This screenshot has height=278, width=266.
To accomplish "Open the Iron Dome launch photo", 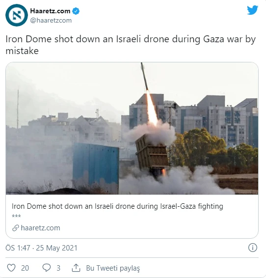I will coord(132,128).
